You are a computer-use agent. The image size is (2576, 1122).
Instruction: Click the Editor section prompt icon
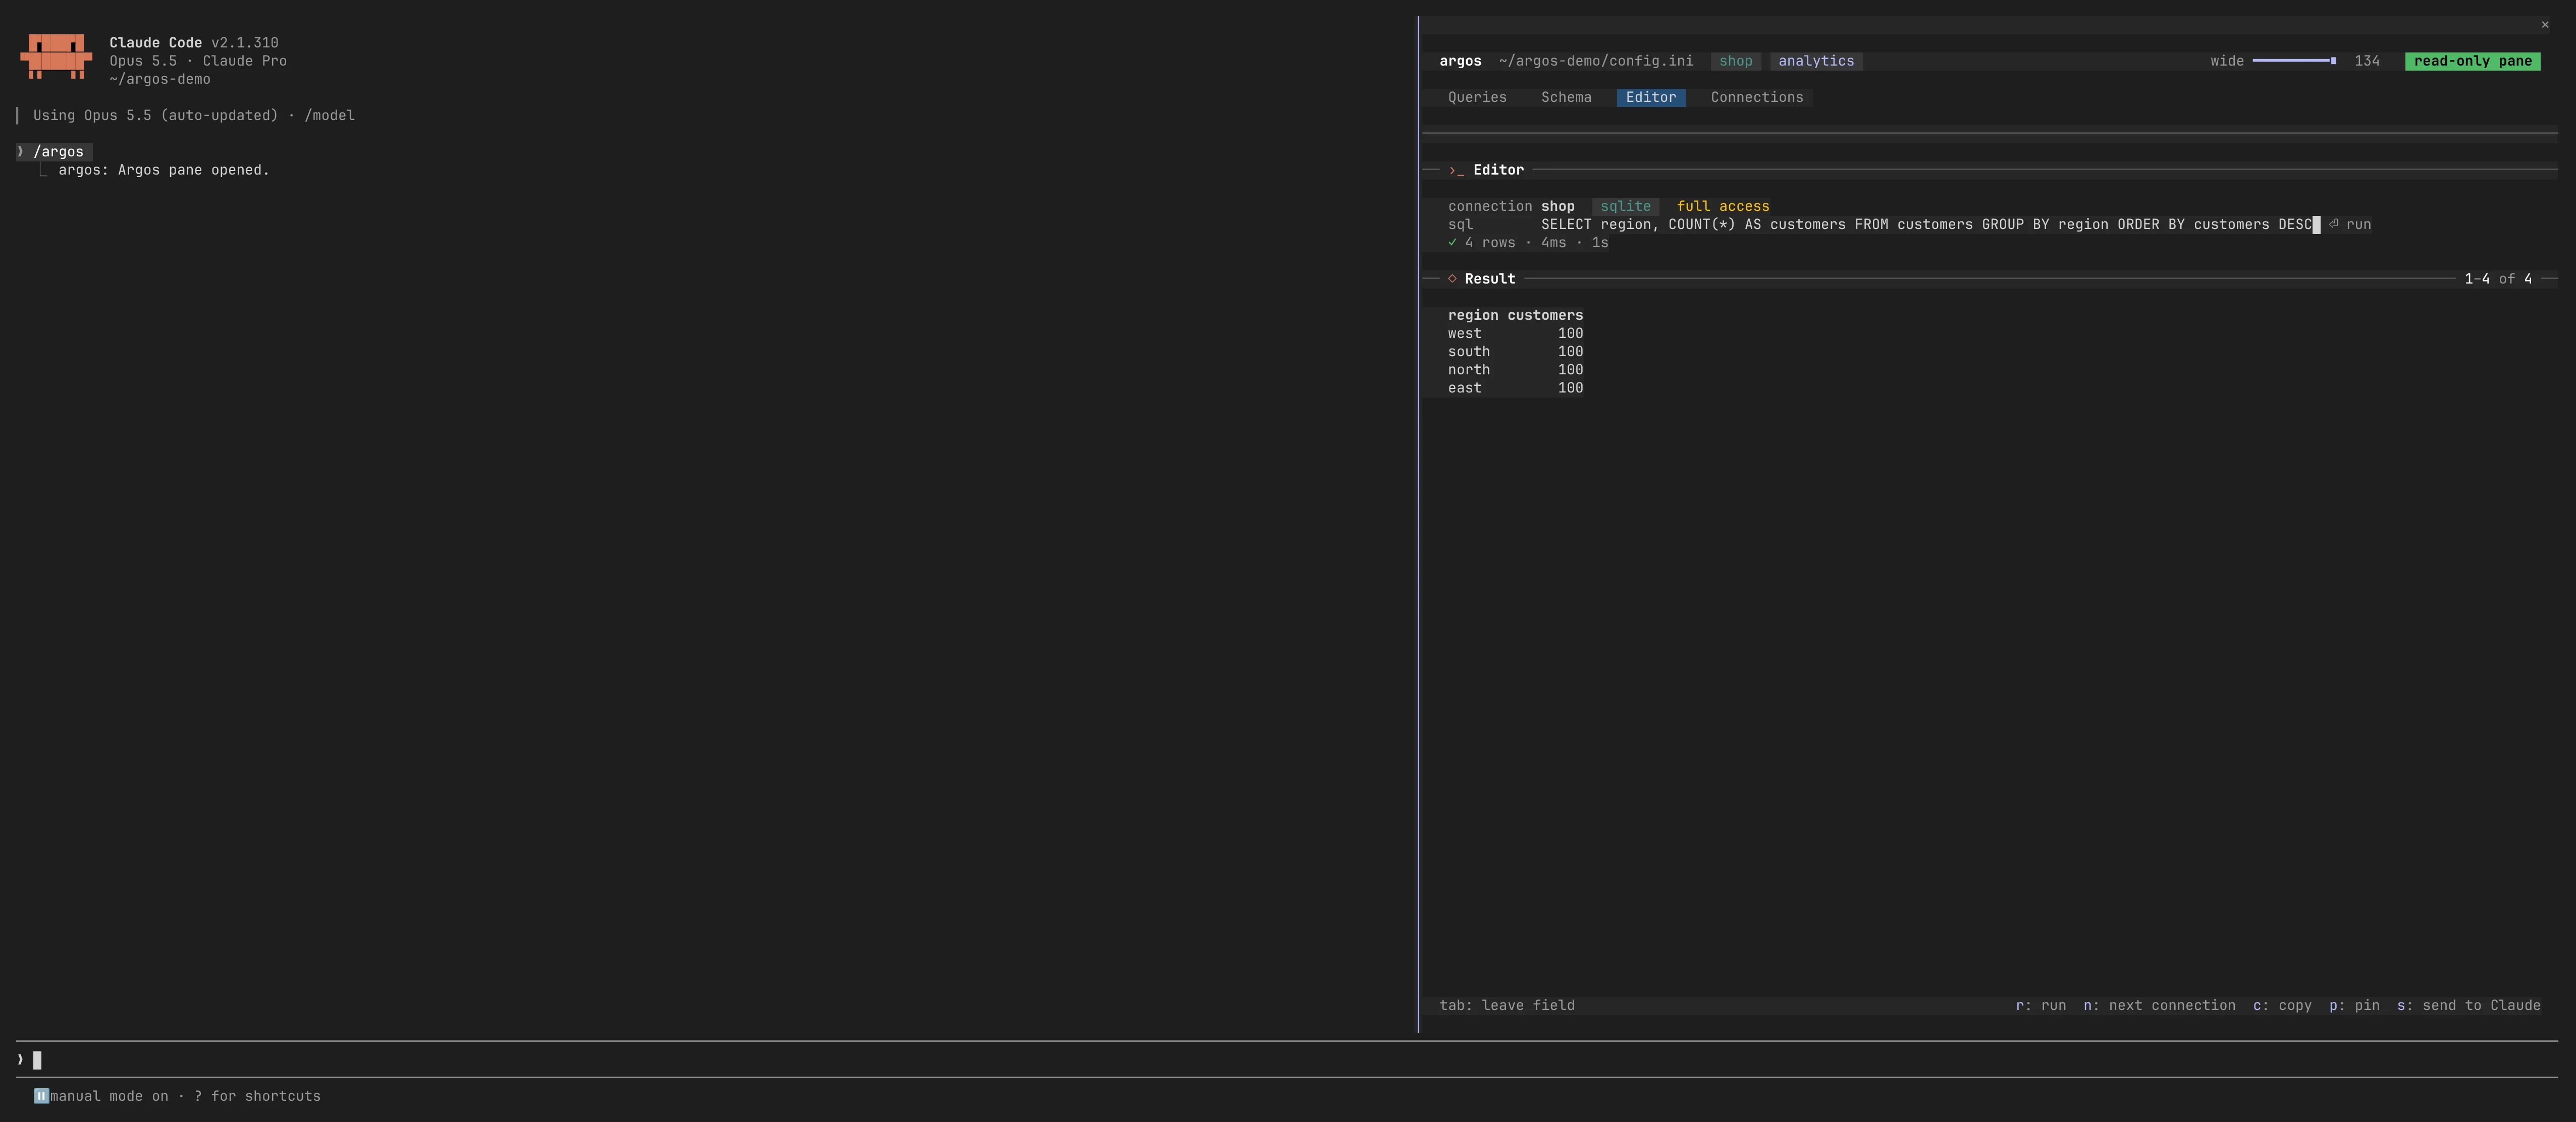[1456, 171]
